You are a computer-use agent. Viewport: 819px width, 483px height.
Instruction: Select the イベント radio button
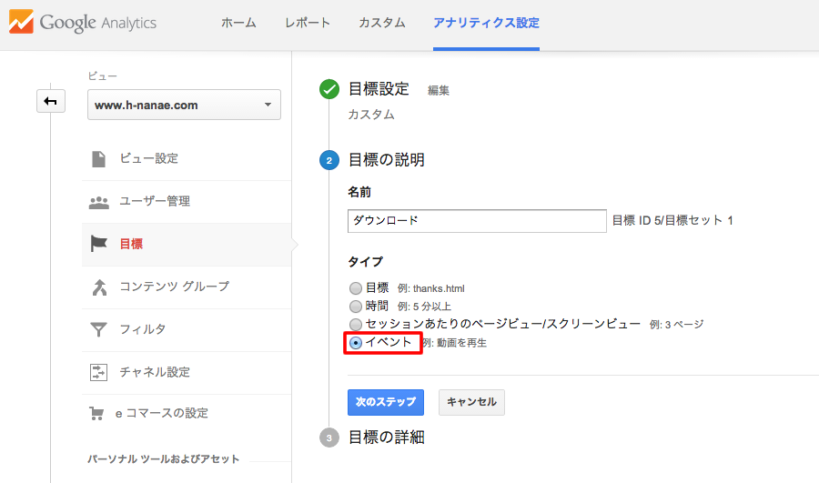356,343
